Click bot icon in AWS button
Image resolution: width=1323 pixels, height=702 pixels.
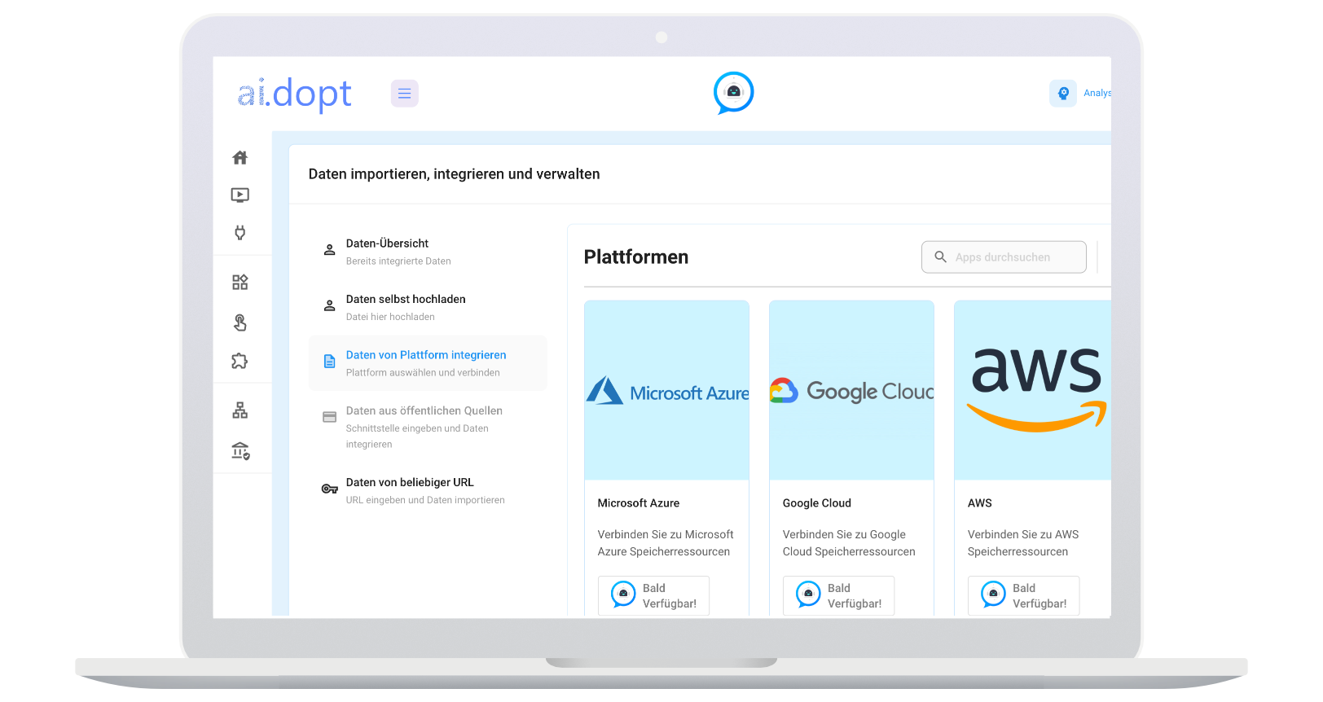(x=993, y=594)
